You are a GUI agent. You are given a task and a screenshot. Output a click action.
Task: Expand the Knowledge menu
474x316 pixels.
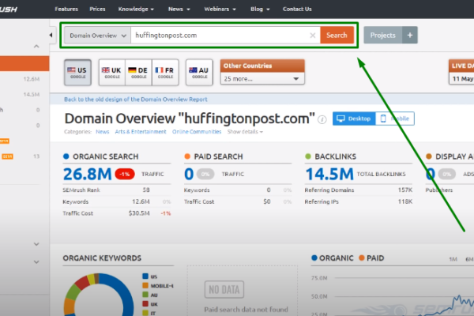pyautogui.click(x=136, y=9)
